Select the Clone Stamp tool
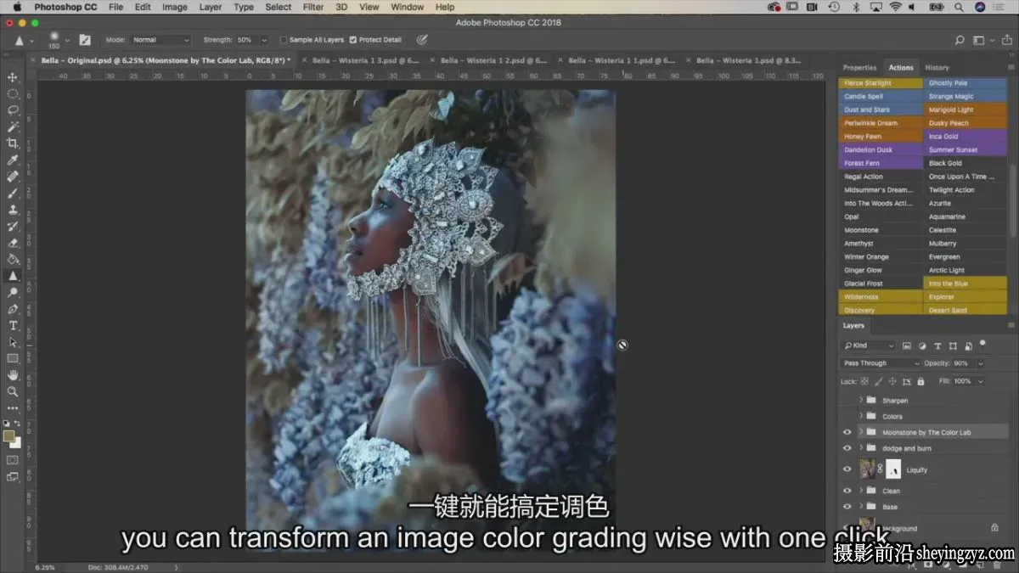The image size is (1019, 573). (x=13, y=210)
